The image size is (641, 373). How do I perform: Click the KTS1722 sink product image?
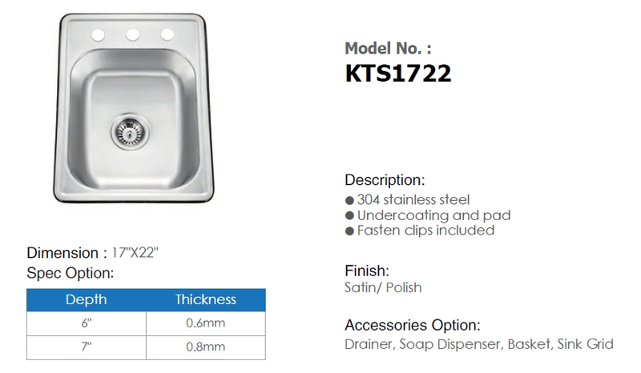pos(133,108)
